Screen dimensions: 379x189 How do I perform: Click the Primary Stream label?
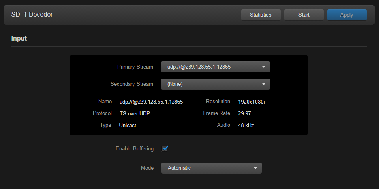click(135, 67)
